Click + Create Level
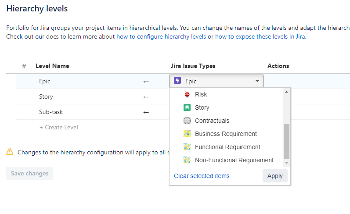 point(58,127)
